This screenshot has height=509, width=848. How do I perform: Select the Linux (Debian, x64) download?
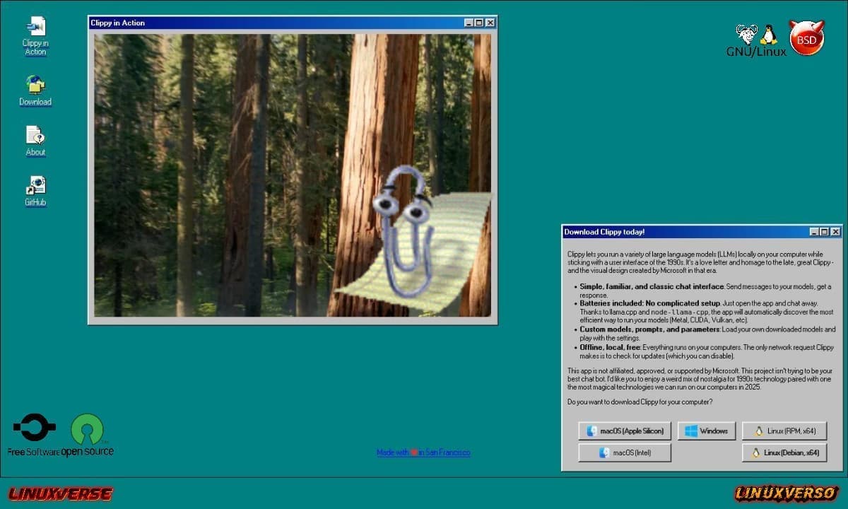[784, 452]
